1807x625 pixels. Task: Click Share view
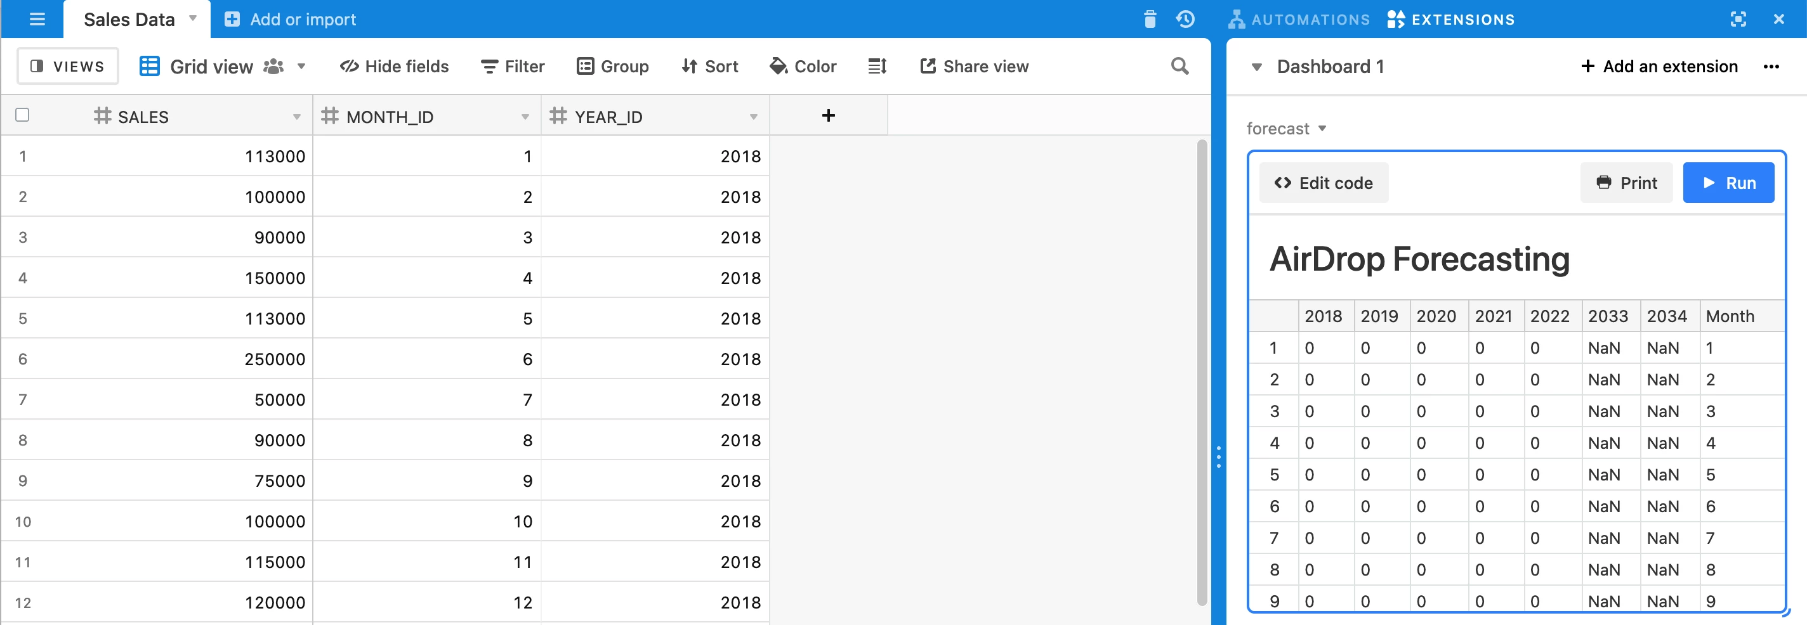tap(975, 67)
